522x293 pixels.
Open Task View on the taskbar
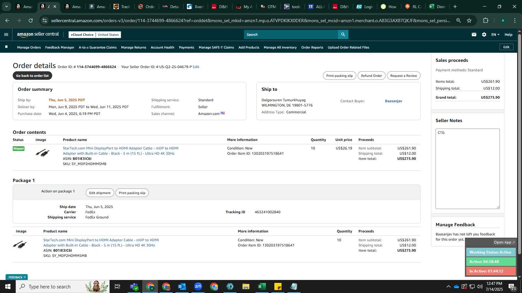(117, 286)
